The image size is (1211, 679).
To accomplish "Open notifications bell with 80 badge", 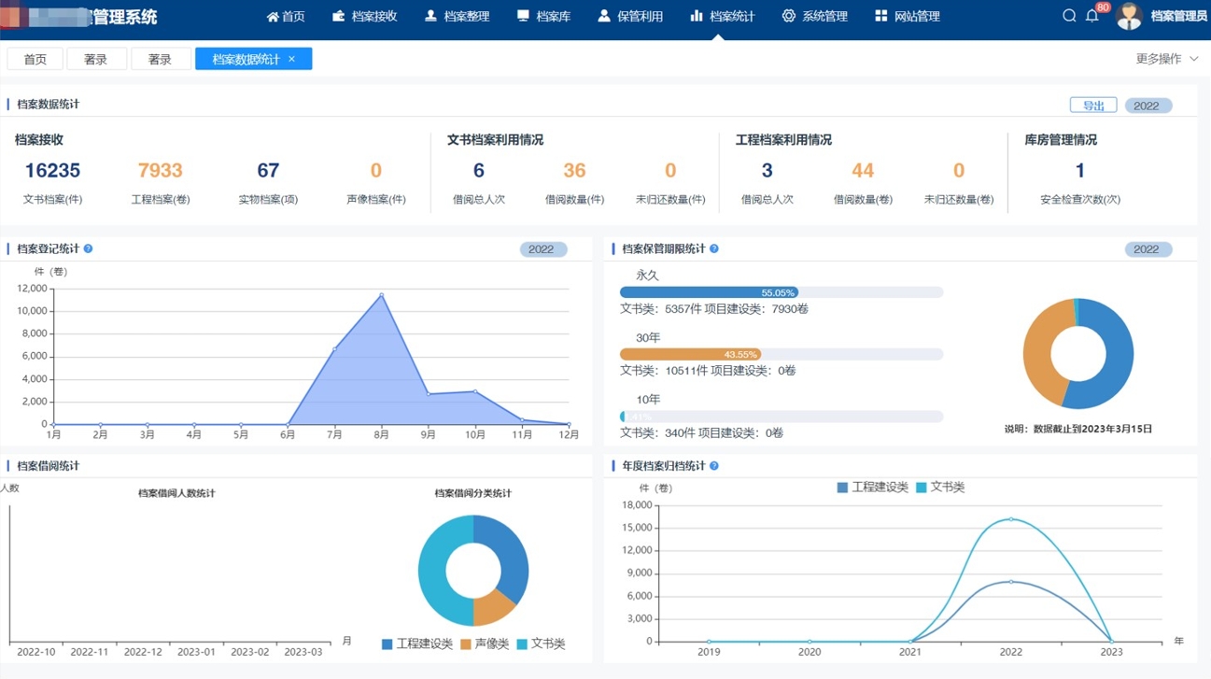I will click(1092, 16).
